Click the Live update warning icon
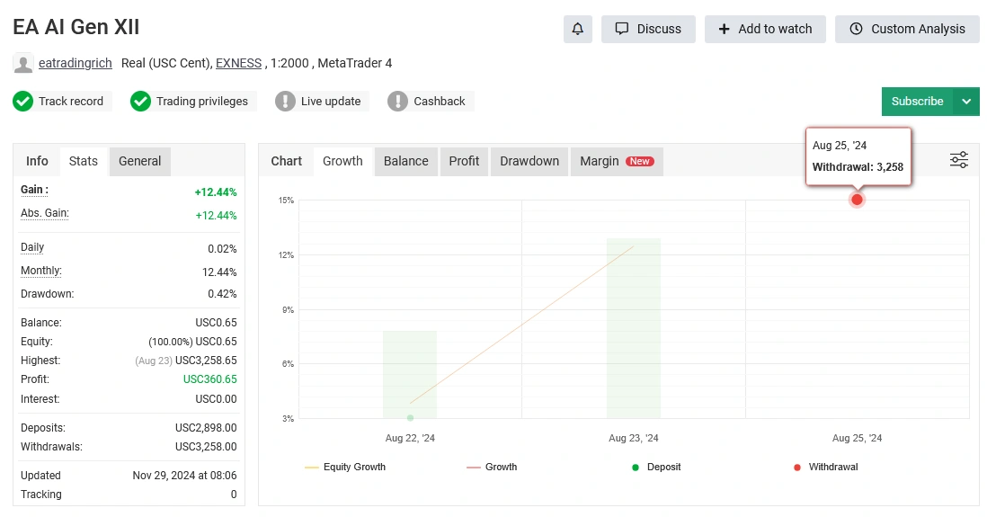Screen dimensions: 987x517 [x=285, y=102]
